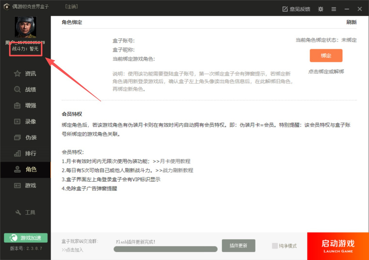
Task: Click the star icon beside 资讯
Action: point(18,74)
